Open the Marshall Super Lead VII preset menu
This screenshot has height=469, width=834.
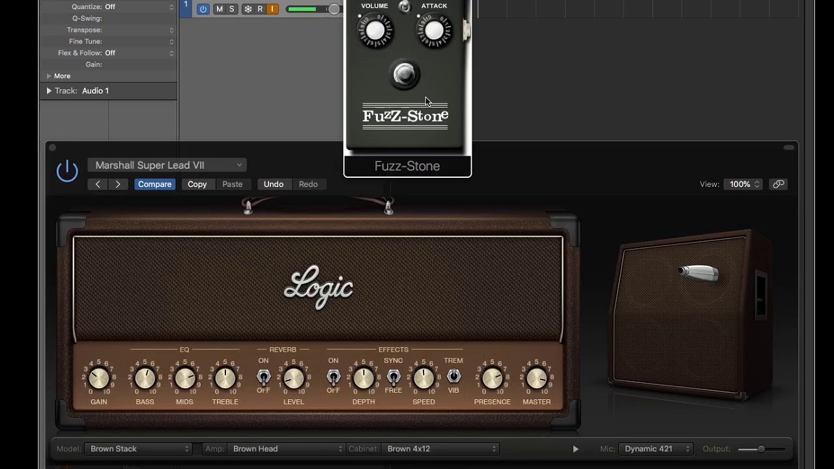tap(167, 165)
